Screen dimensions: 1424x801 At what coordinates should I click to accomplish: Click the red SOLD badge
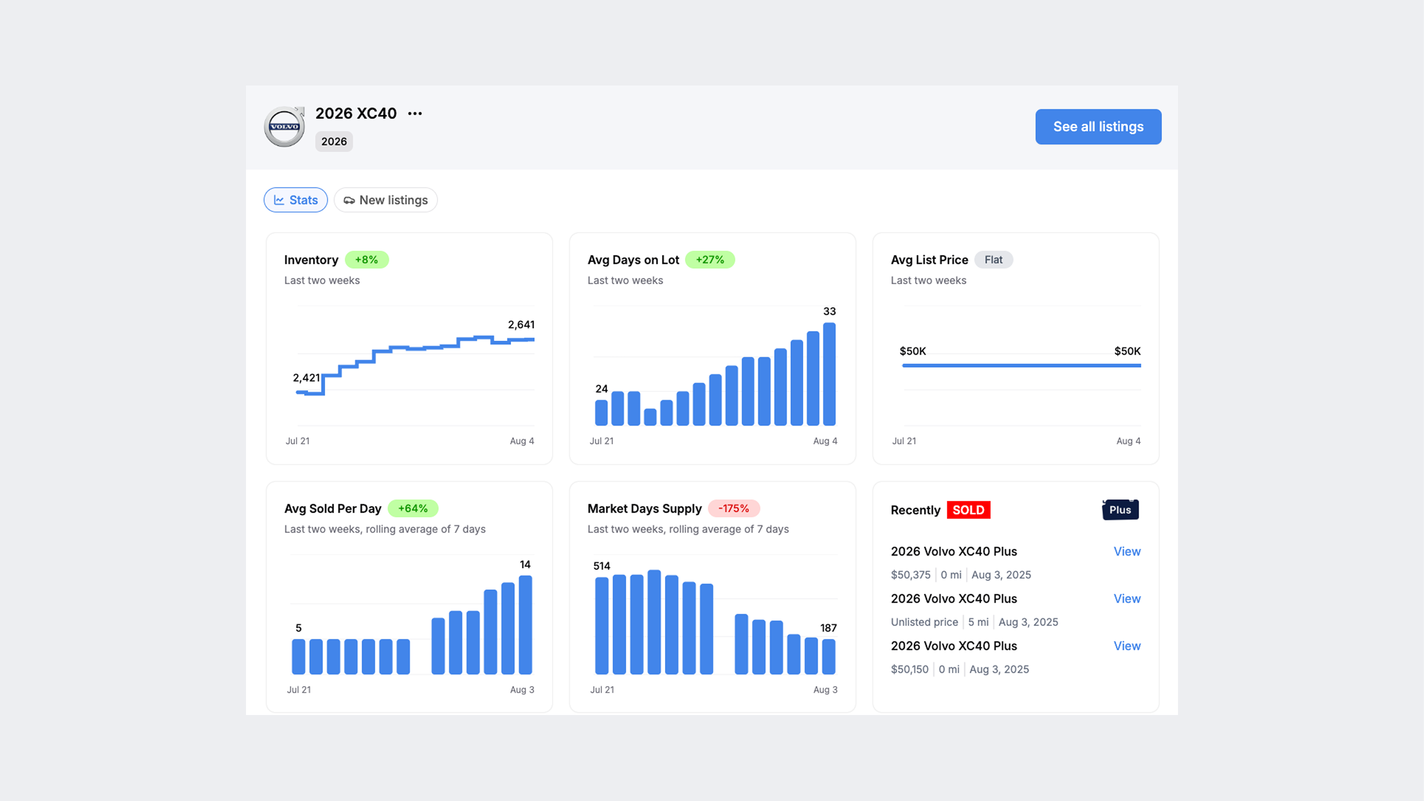pos(968,510)
